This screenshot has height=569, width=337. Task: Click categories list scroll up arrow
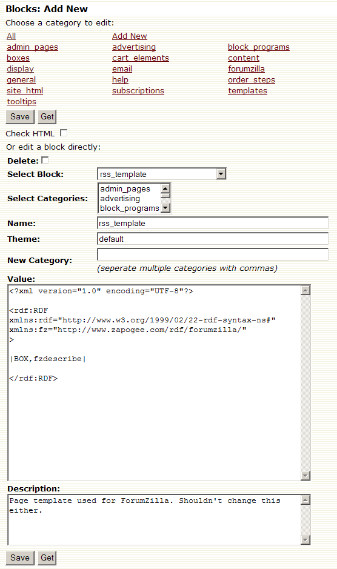click(x=165, y=188)
